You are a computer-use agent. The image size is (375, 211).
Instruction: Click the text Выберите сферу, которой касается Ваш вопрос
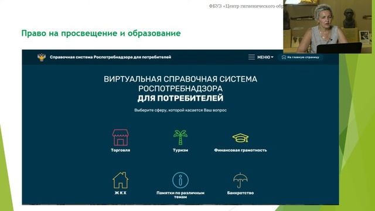point(180,110)
